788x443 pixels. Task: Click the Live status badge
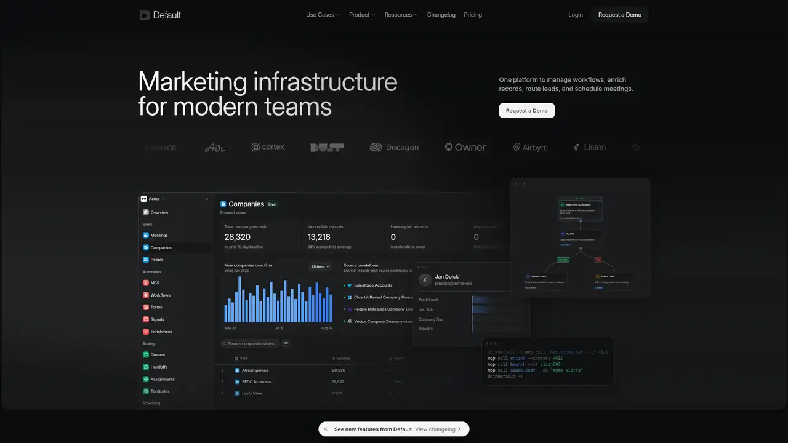pyautogui.click(x=272, y=204)
